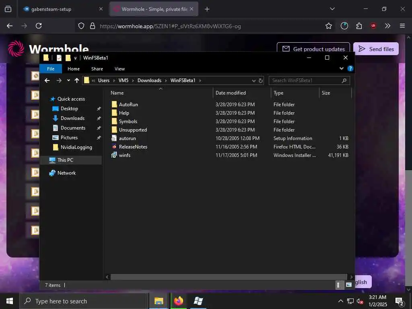Viewport: 412px width, 309px height.
Task: Click the taskbar search box
Action: coord(84,301)
